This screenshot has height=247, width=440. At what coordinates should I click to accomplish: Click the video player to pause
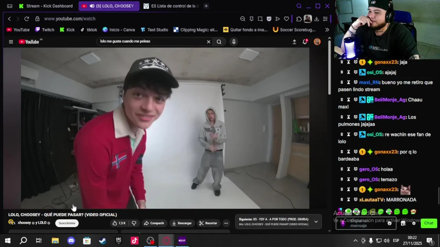click(165, 128)
